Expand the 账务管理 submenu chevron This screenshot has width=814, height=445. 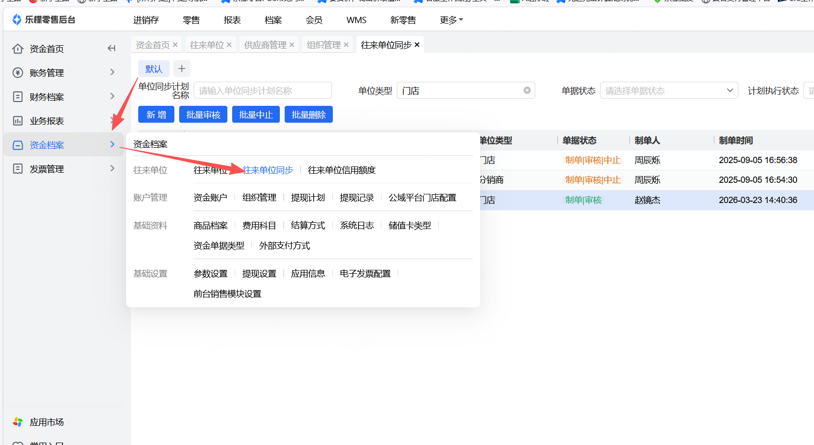coord(112,72)
